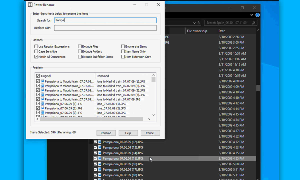Uncheck preview row Pampalona_07.06.09 (3).JPG
Viewport: 300px width, 180px height.
pos(38,113)
